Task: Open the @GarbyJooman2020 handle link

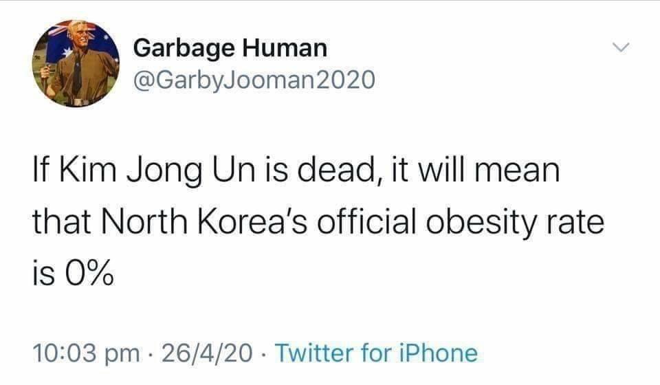Action: point(254,80)
